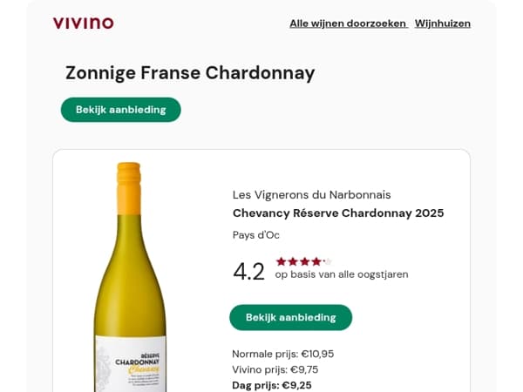Screen dimensions: 523x392
Task: Click the Vivino prijs €9,75 text
Action: point(275,369)
